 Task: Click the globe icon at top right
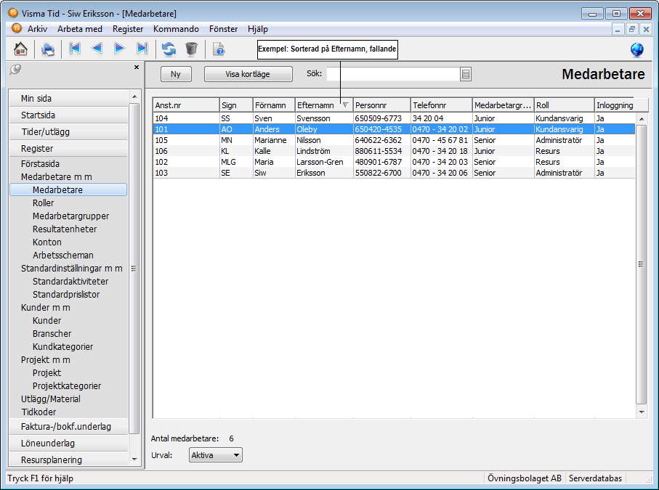point(636,49)
